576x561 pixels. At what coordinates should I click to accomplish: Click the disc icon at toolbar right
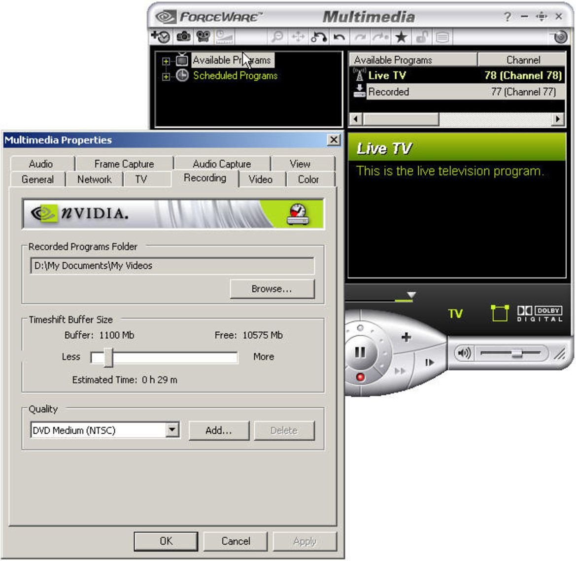pos(560,37)
